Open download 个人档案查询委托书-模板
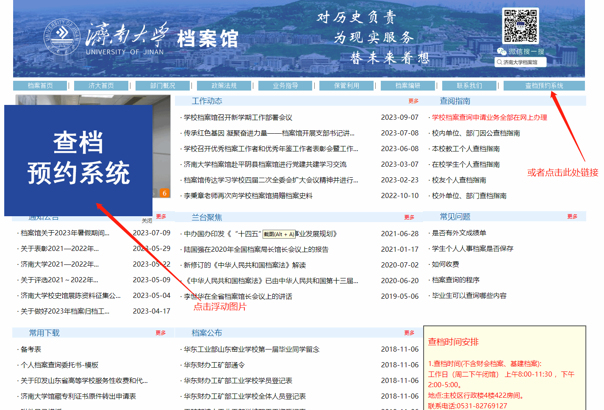This screenshot has width=604, height=410. (x=60, y=365)
